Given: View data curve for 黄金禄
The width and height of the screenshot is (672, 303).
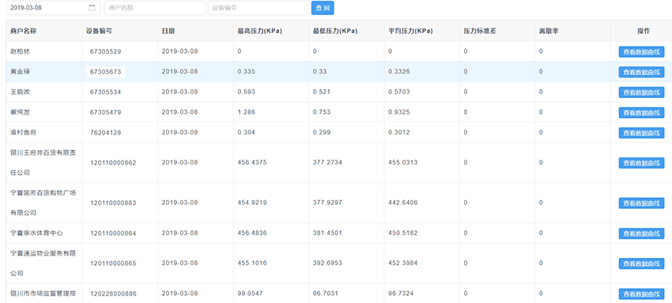Looking at the screenshot, I should coord(641,72).
